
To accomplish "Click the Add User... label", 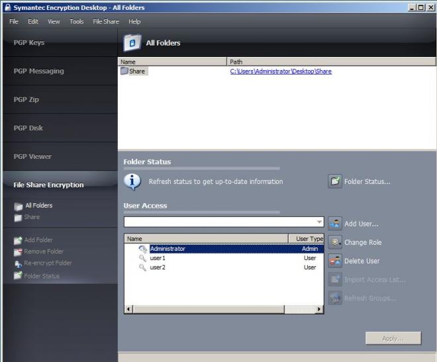I will click(x=362, y=224).
